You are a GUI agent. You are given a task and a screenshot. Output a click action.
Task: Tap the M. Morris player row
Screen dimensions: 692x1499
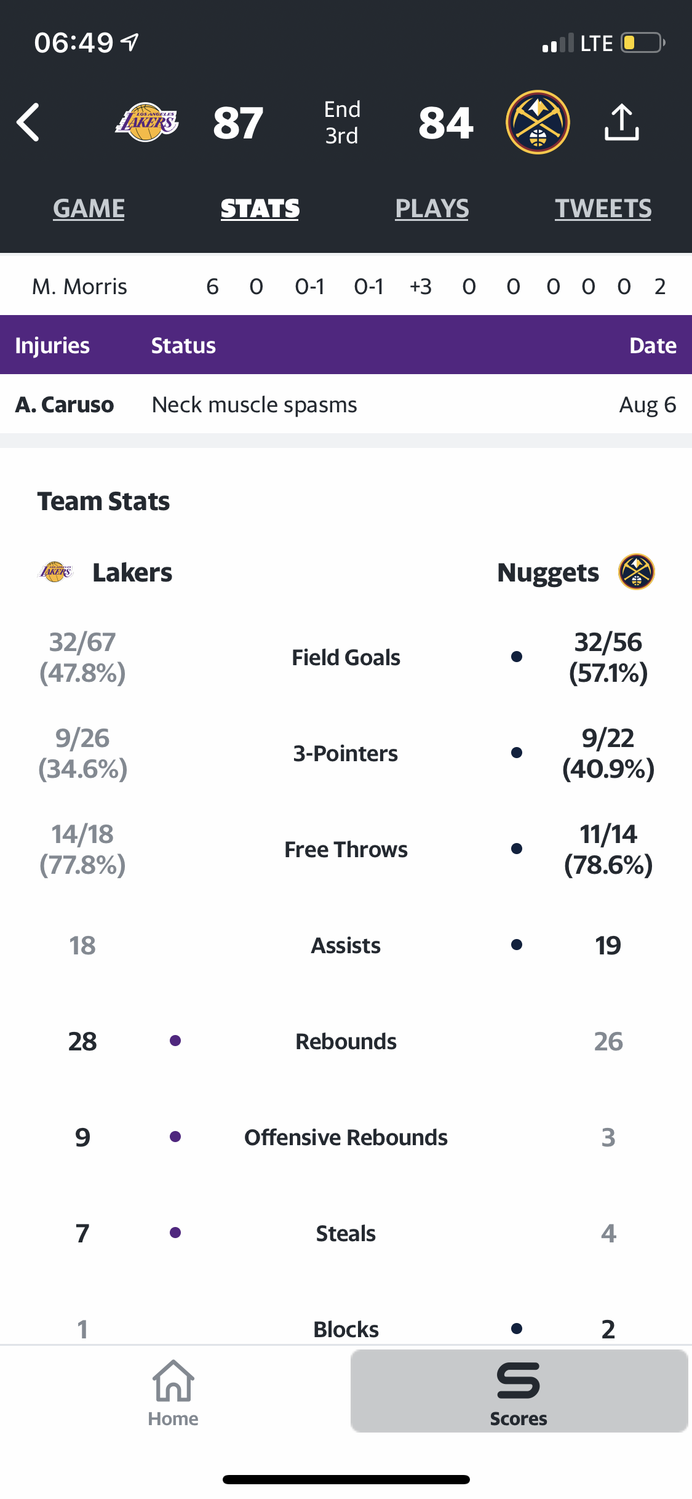point(346,286)
